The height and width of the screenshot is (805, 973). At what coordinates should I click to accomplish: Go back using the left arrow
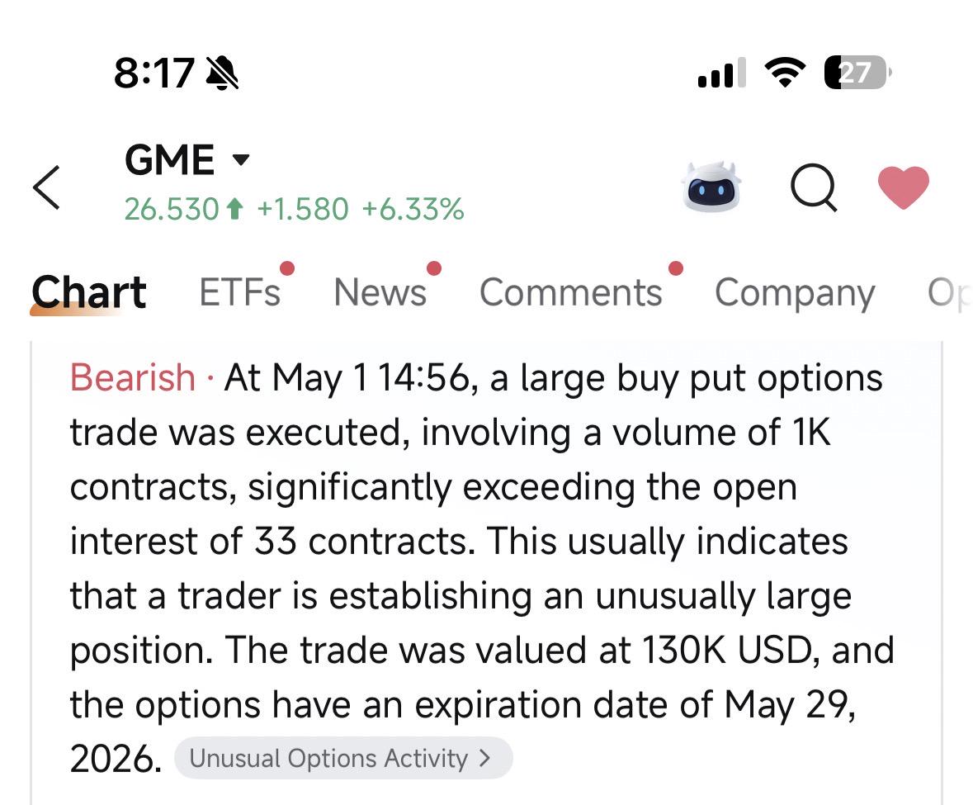coord(46,187)
